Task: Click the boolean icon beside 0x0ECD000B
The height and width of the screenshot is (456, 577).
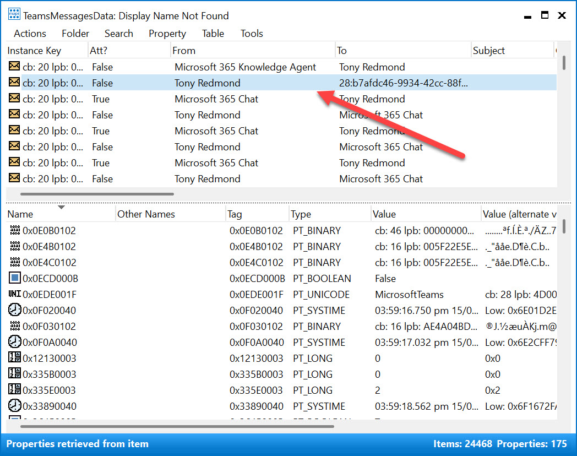Action: [15, 279]
